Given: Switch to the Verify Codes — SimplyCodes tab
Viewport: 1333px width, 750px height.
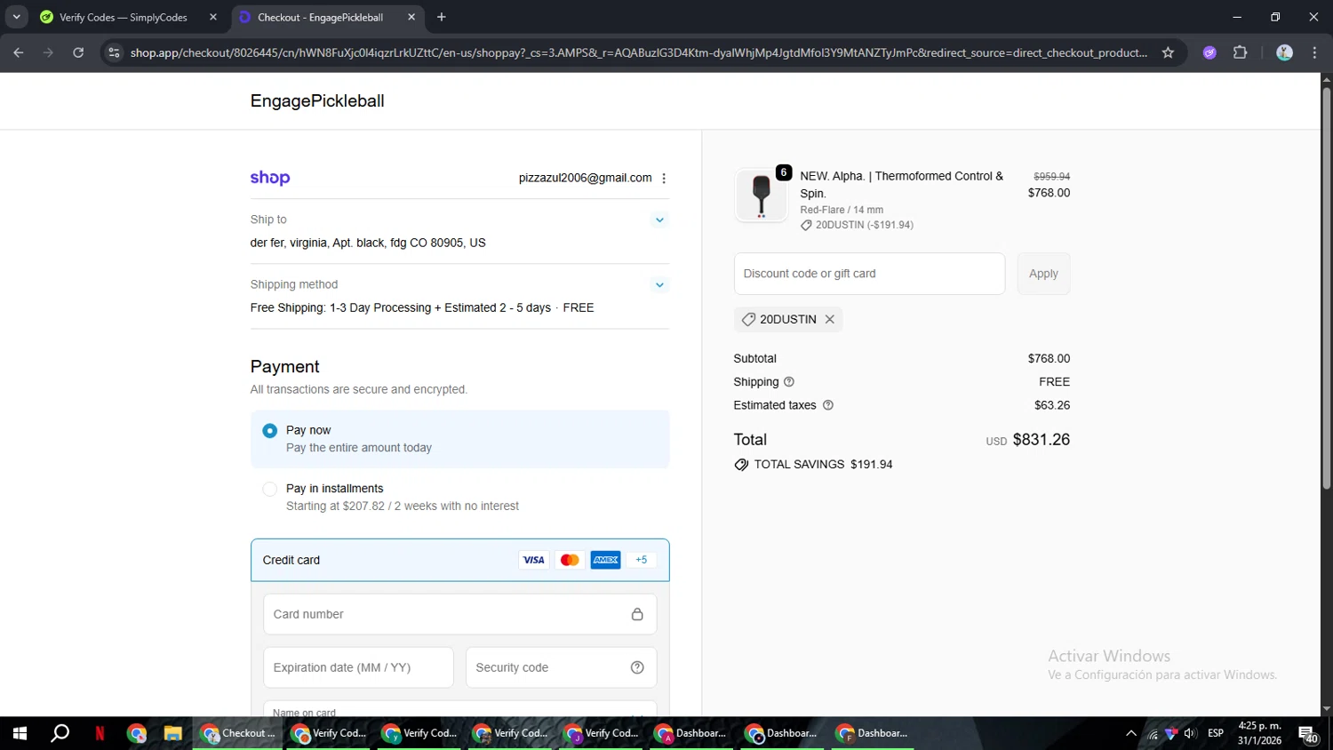Looking at the screenshot, I should point(124,17).
